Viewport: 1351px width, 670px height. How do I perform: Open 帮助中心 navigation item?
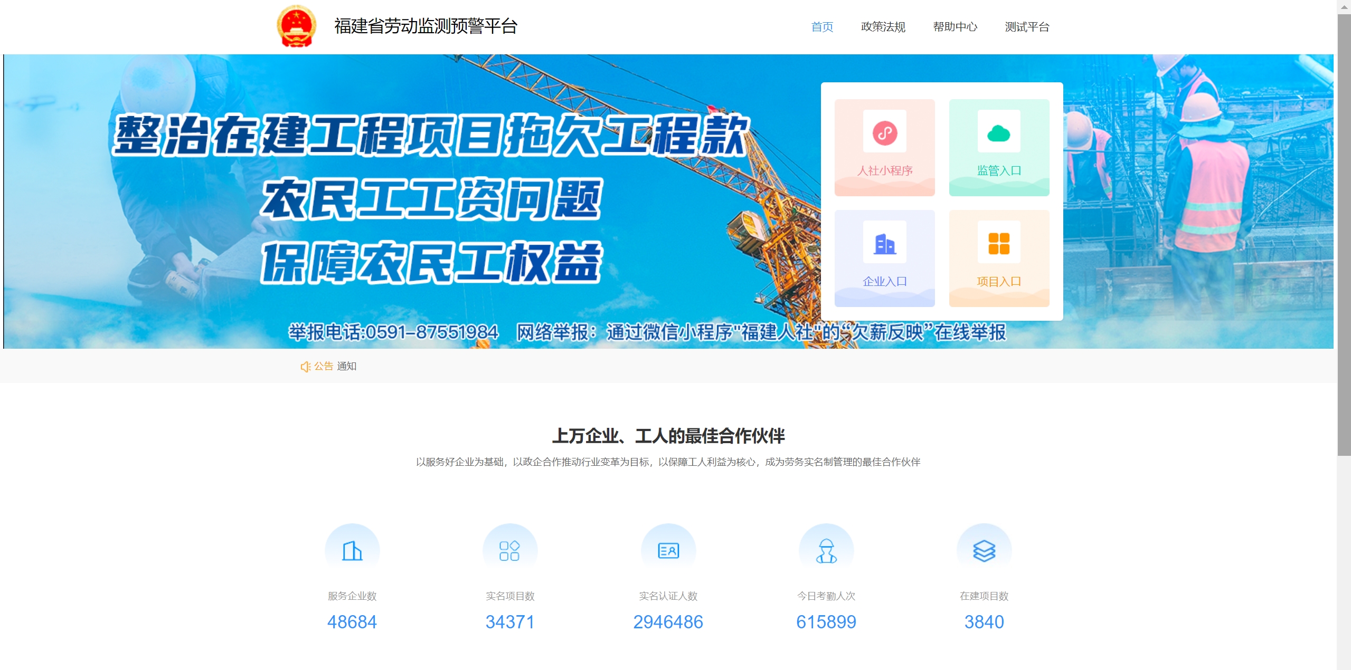(x=955, y=27)
